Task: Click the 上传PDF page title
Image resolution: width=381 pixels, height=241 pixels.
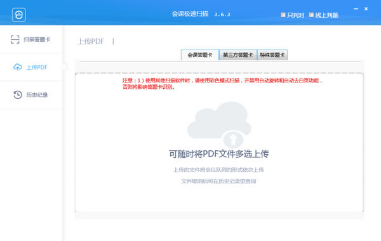Action: [x=91, y=41]
